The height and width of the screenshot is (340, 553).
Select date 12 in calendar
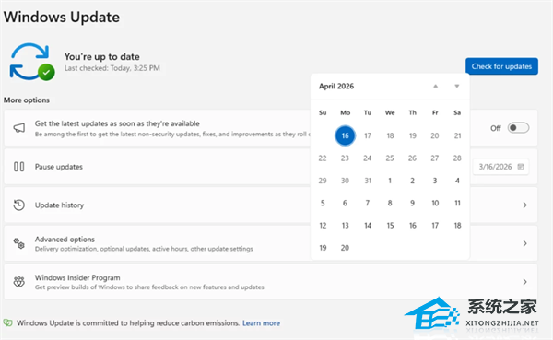click(x=323, y=226)
